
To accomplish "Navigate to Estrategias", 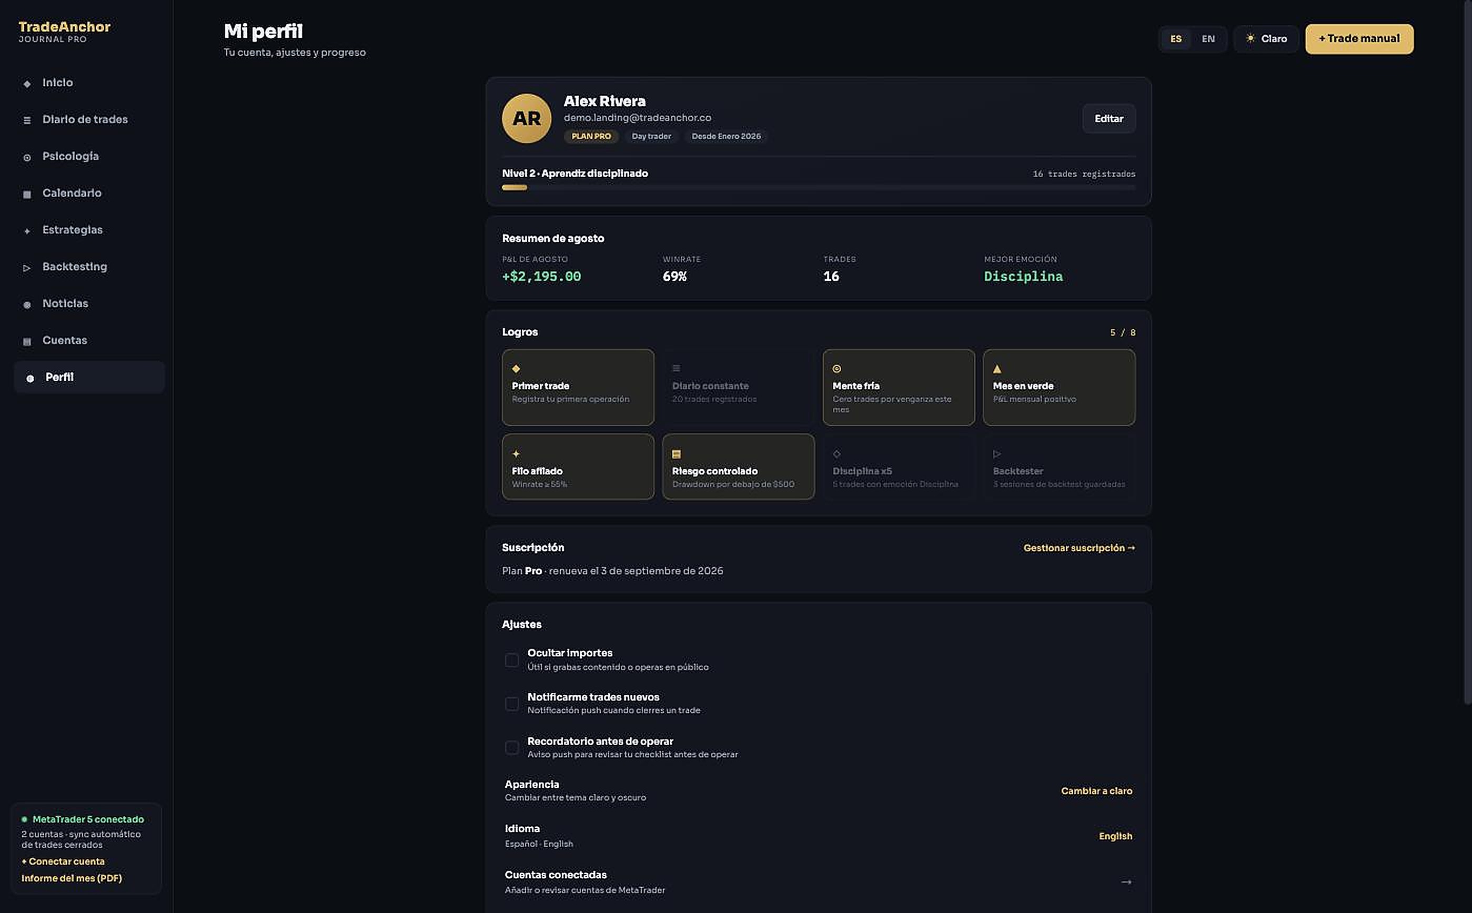I will pyautogui.click(x=89, y=230).
